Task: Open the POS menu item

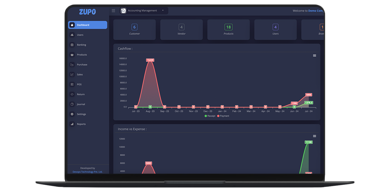Action: [79, 84]
